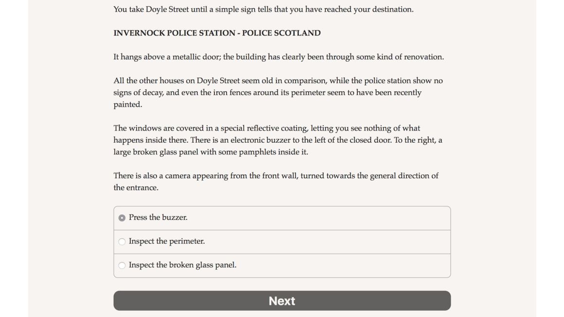The width and height of the screenshot is (564, 317).
Task: Click the paragraph starting "There is also a camera"
Action: 276,181
